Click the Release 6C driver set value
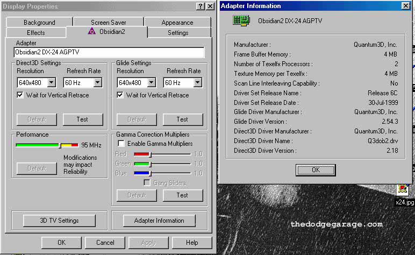The width and height of the screenshot is (415, 255). [383, 93]
